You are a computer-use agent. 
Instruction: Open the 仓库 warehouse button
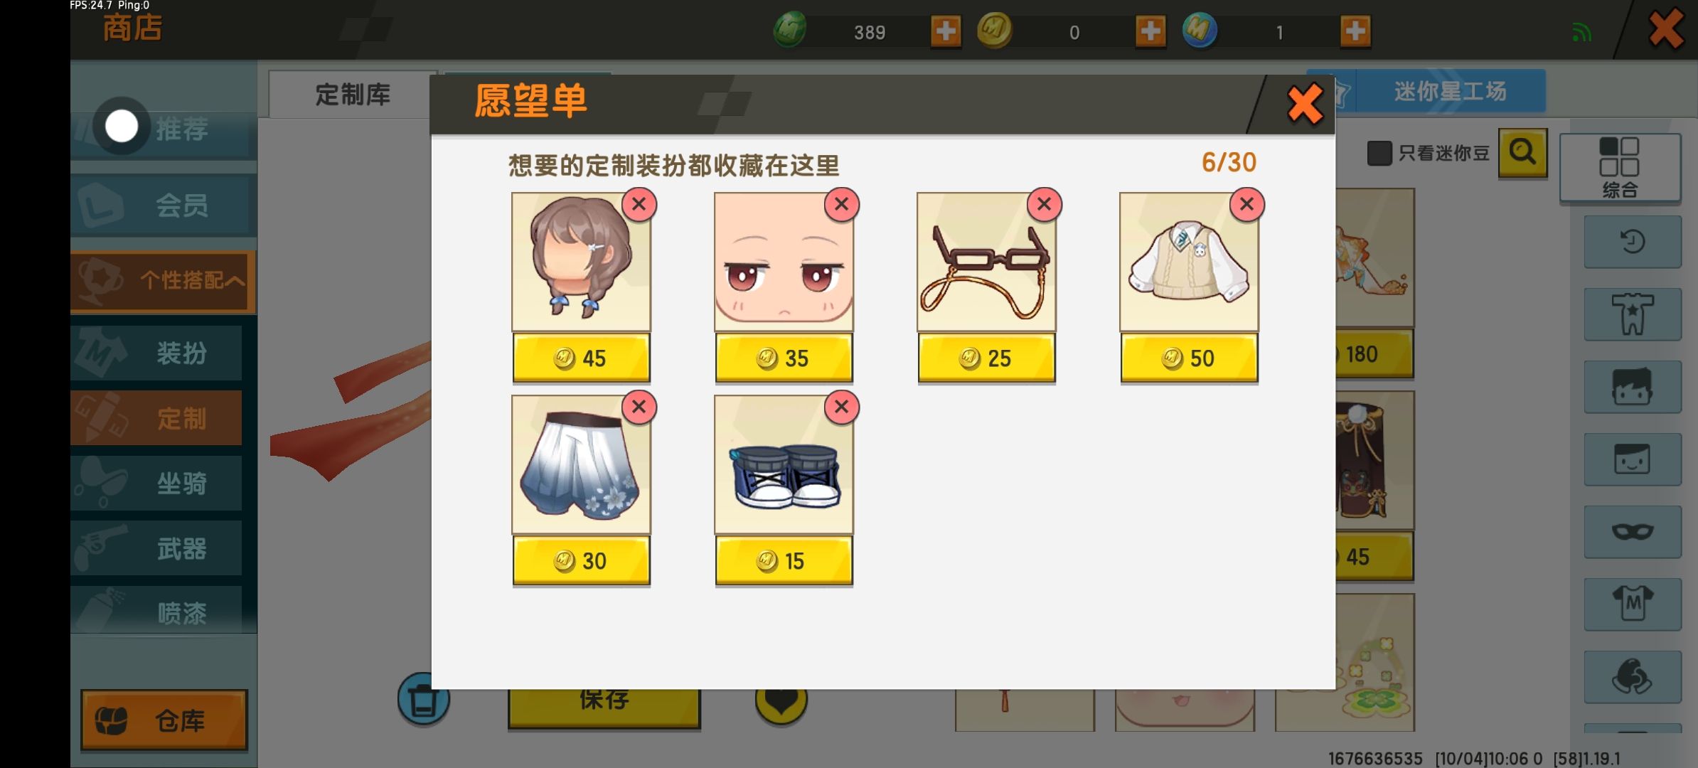[x=164, y=720]
